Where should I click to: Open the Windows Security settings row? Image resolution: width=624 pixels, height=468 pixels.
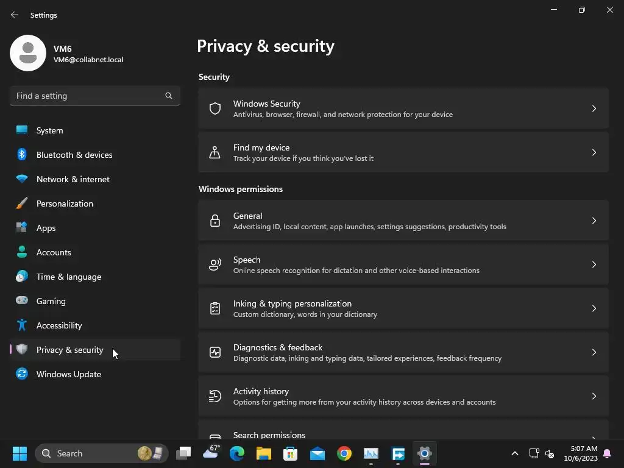point(403,108)
